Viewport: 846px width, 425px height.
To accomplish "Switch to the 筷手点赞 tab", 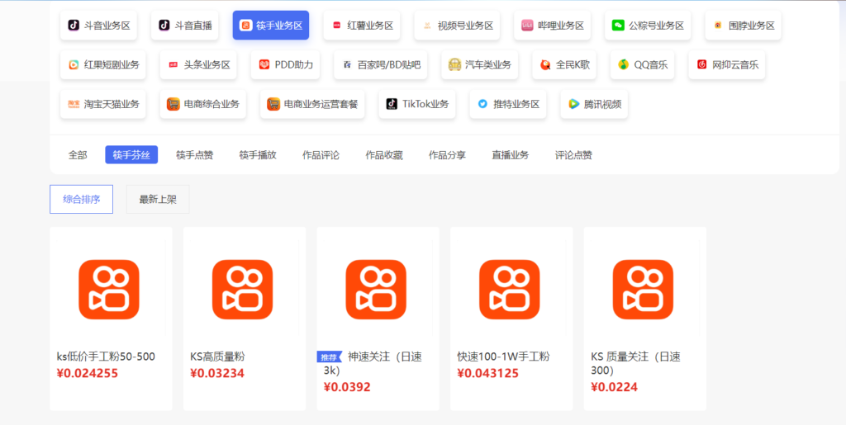I will (195, 155).
